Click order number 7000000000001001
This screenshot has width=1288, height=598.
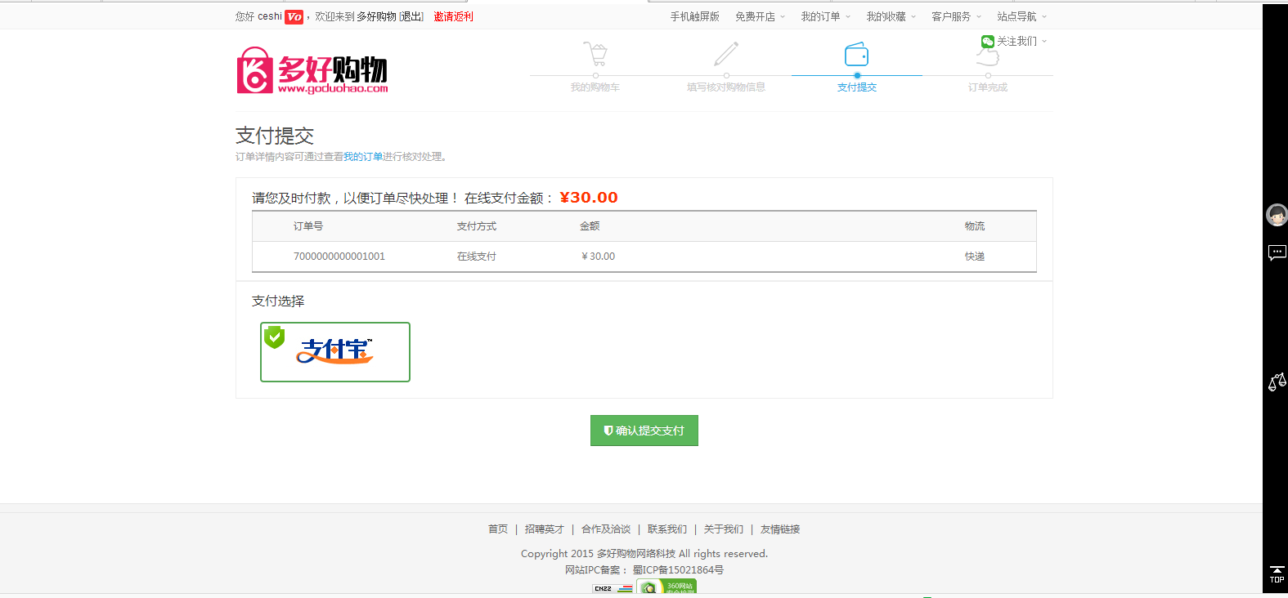[x=339, y=257]
